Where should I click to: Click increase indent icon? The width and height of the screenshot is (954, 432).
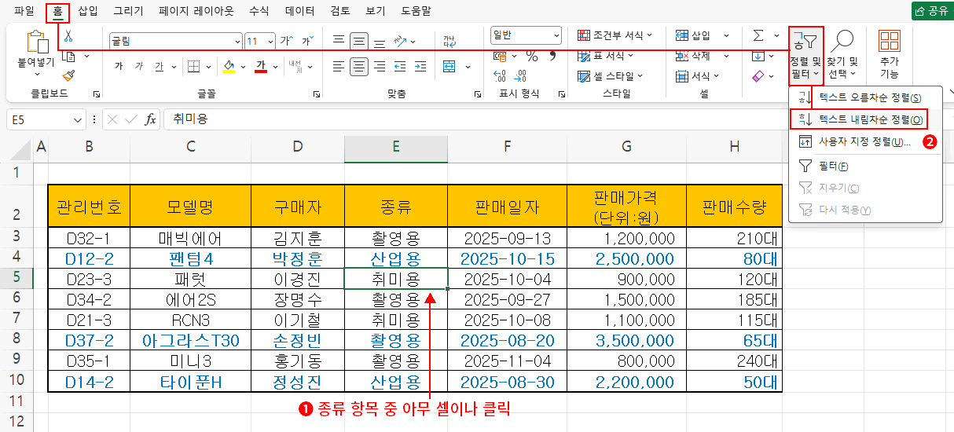point(421,66)
